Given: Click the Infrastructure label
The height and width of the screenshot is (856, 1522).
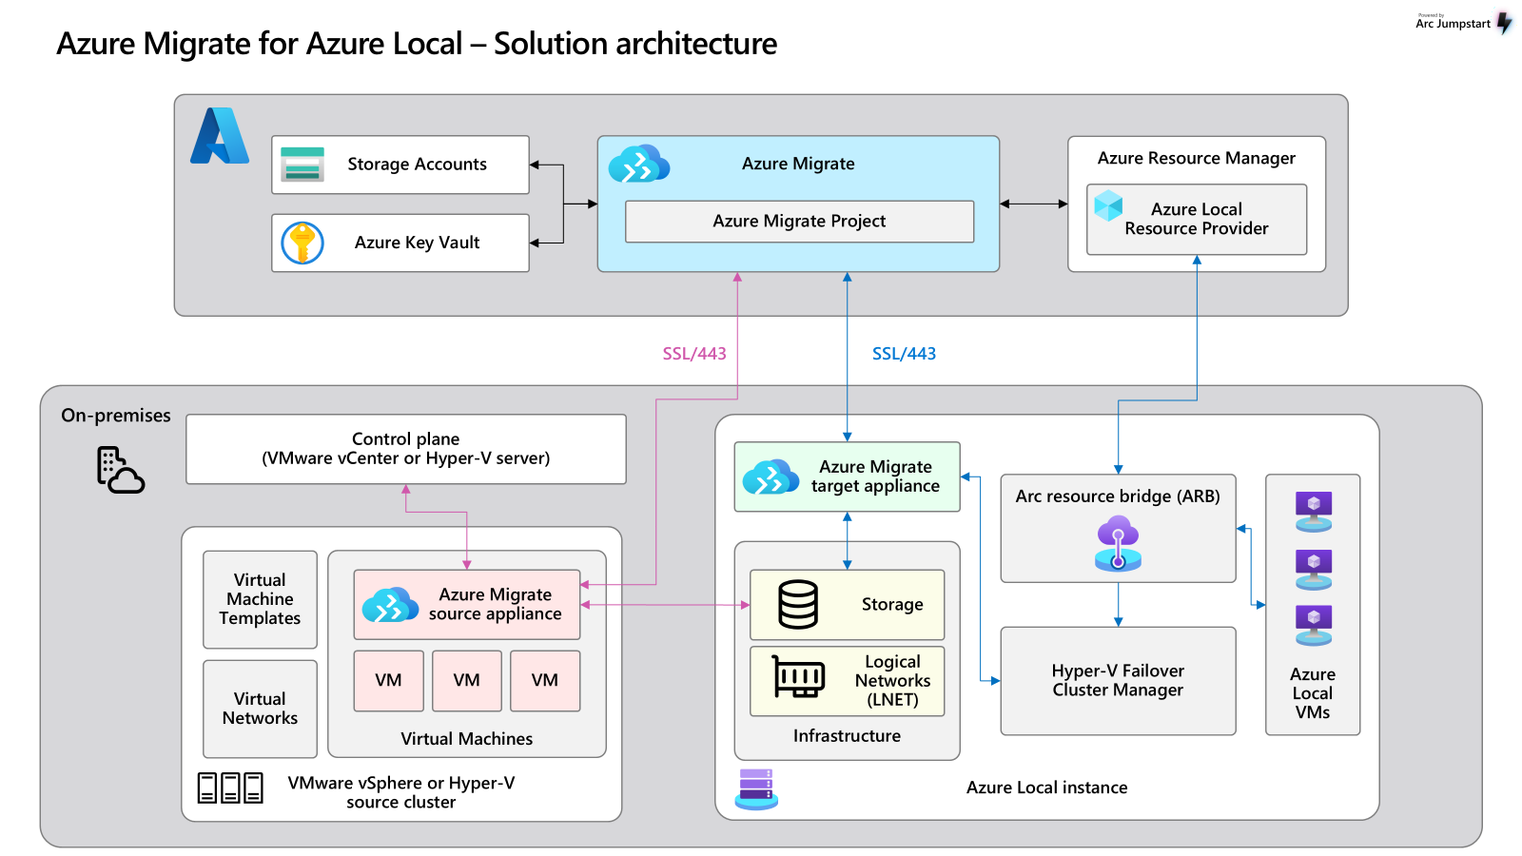Looking at the screenshot, I should click(x=847, y=736).
